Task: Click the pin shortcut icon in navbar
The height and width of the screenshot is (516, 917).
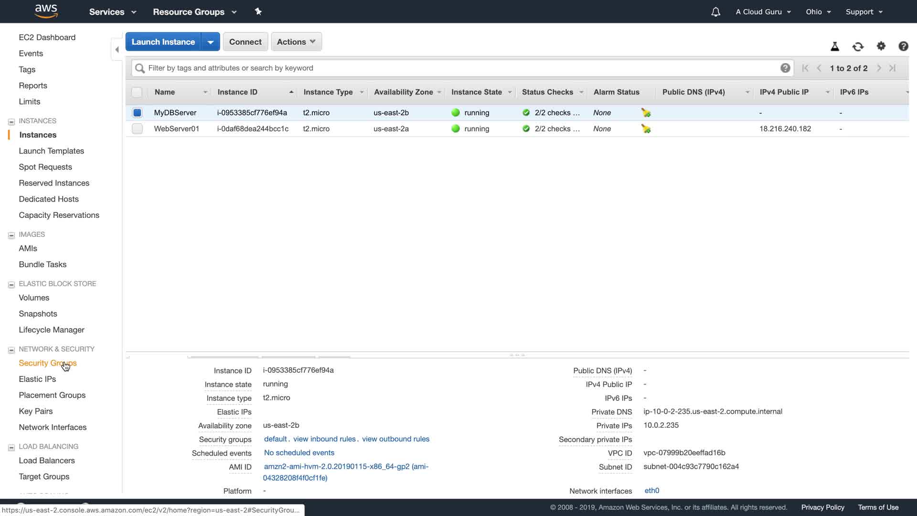Action: 258,11
